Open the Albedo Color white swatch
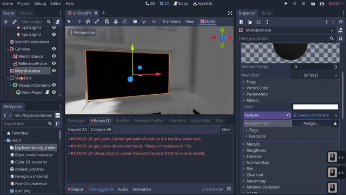 point(315,107)
